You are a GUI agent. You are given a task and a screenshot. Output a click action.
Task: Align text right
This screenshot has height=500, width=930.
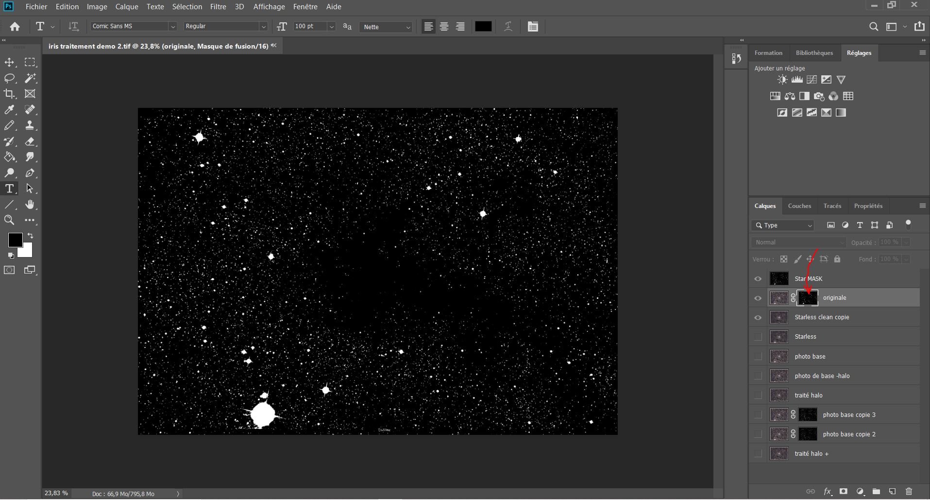click(460, 27)
